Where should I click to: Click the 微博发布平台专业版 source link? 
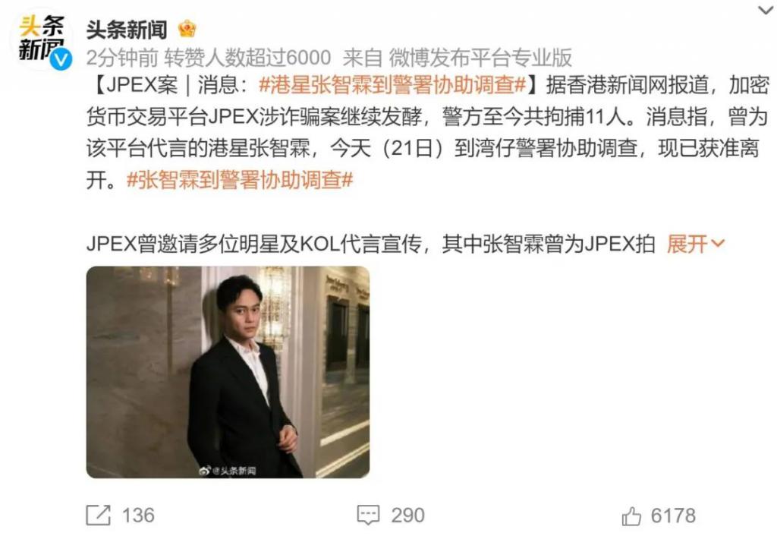tap(480, 58)
